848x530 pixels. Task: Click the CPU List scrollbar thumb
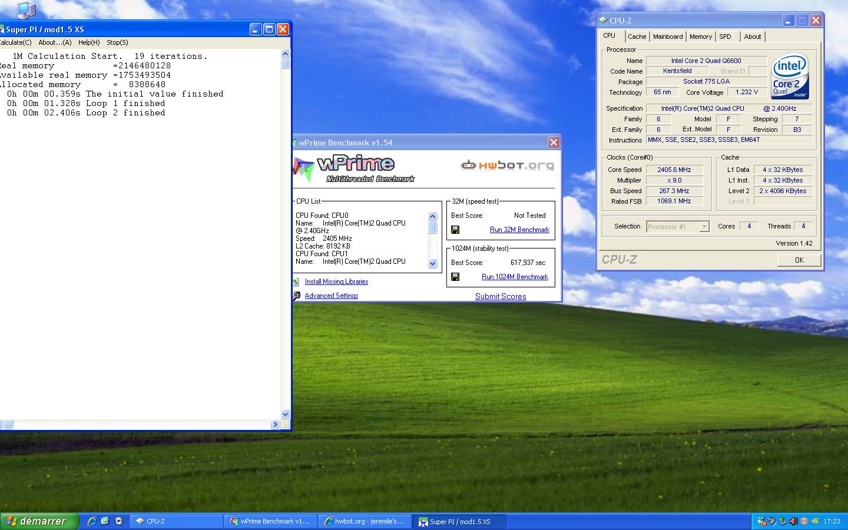433,227
